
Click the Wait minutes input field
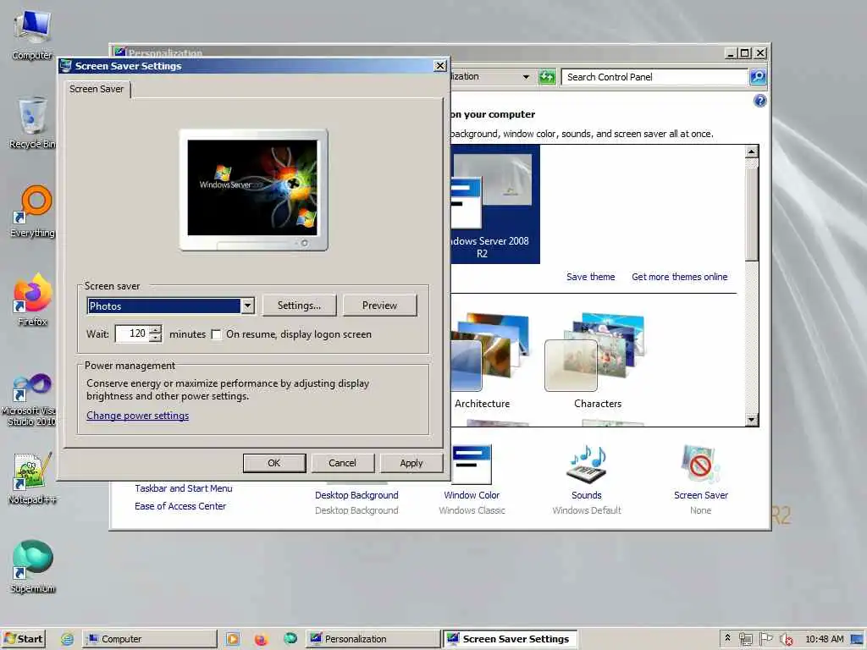coord(133,333)
